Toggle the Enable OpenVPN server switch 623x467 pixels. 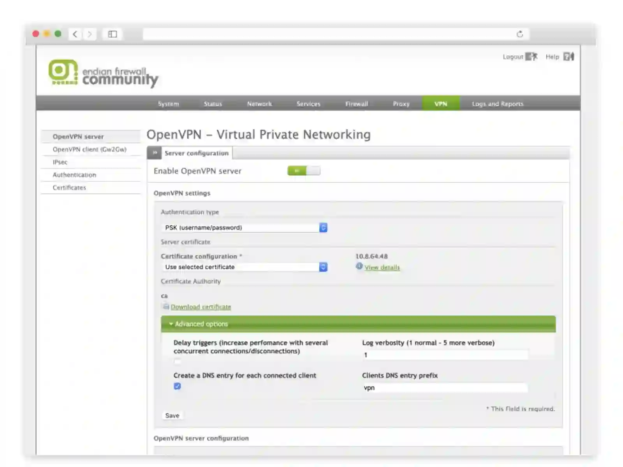click(304, 171)
